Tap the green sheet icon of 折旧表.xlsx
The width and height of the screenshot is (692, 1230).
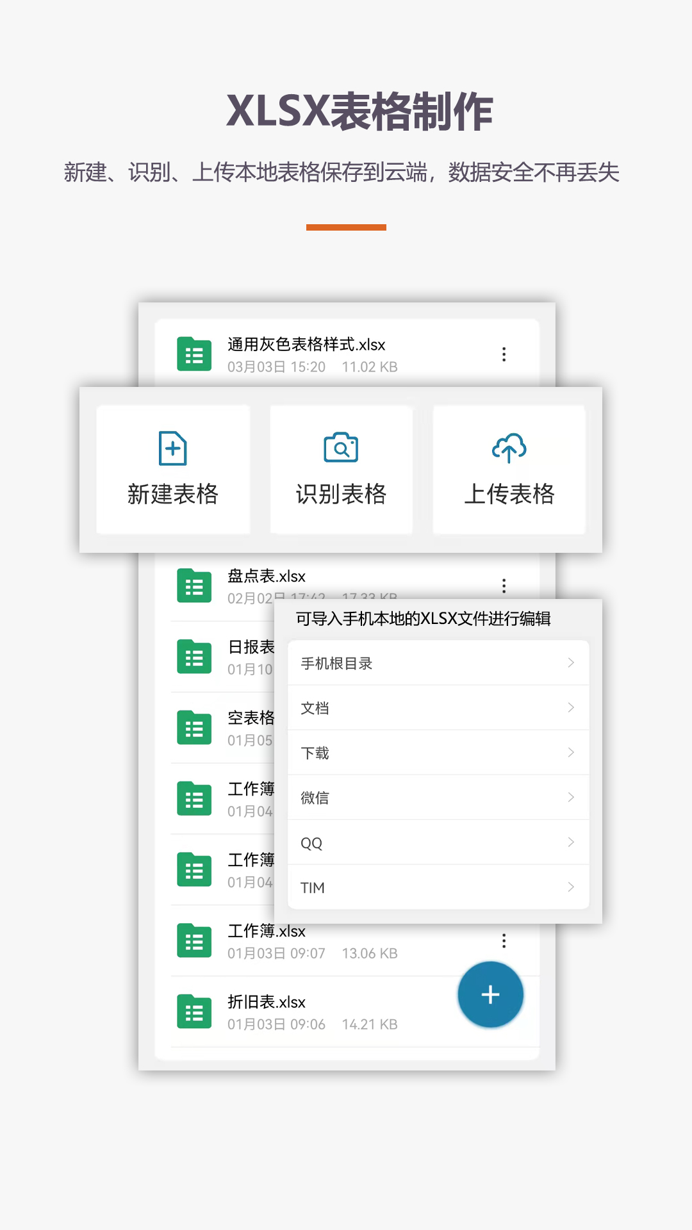[x=194, y=1012]
